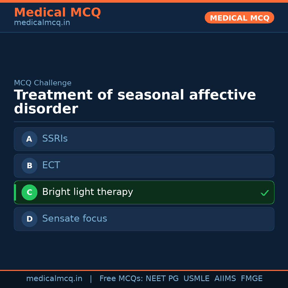Click the letter B circle icon
This screenshot has height=288, width=288.
click(x=29, y=166)
